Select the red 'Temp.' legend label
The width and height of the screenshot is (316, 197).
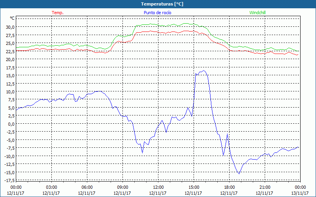click(x=58, y=13)
